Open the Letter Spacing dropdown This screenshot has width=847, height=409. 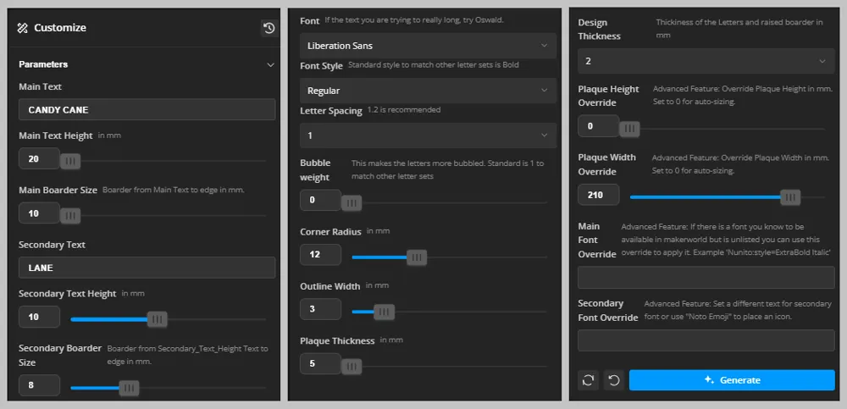click(x=428, y=135)
